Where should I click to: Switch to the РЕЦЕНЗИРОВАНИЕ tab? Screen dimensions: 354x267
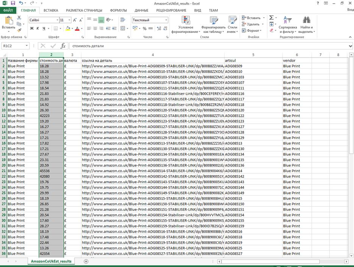click(171, 10)
